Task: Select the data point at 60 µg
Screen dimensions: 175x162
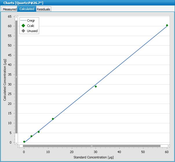Action: 167,25
